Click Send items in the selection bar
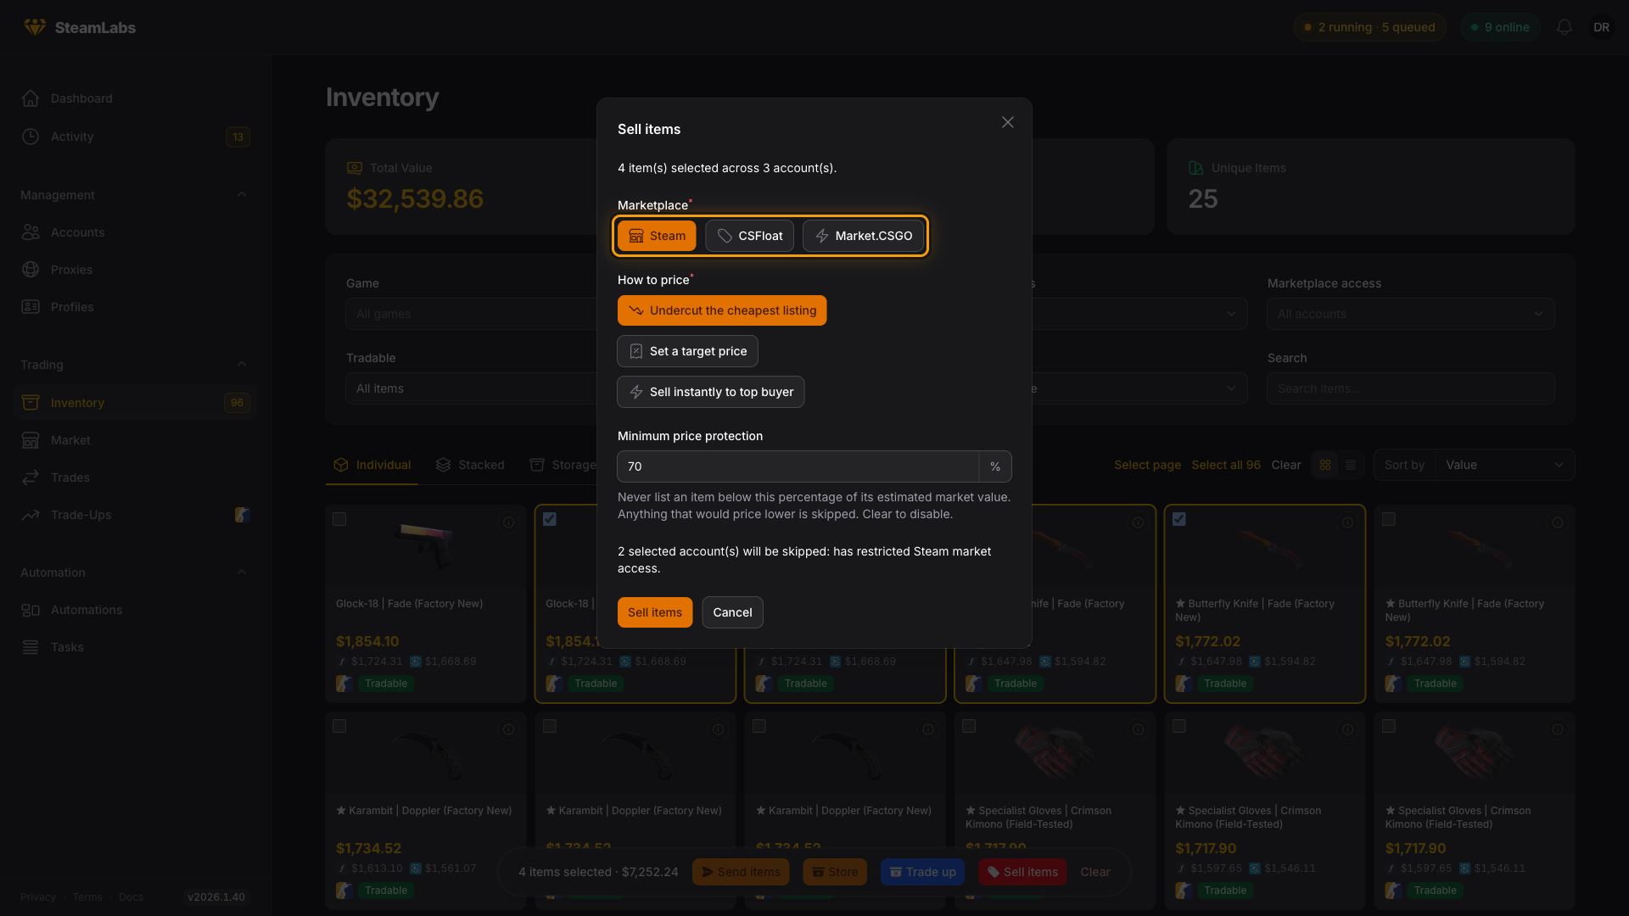Image resolution: width=1629 pixels, height=916 pixels. click(741, 872)
